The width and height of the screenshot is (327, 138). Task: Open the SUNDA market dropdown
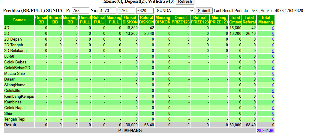pos(175,11)
